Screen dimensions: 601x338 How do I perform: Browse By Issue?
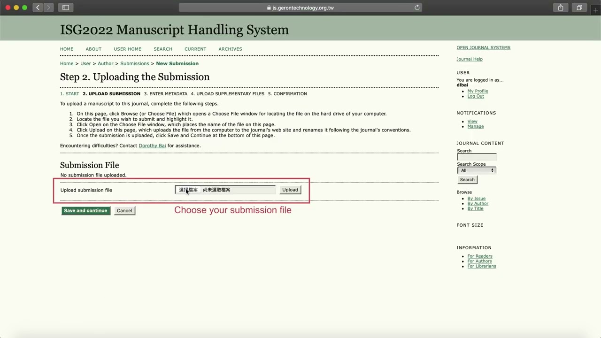[477, 199]
